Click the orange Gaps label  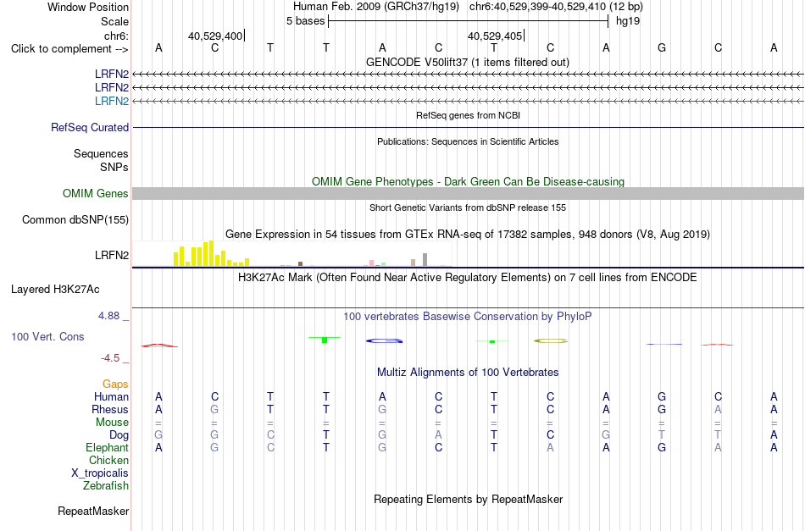(115, 384)
